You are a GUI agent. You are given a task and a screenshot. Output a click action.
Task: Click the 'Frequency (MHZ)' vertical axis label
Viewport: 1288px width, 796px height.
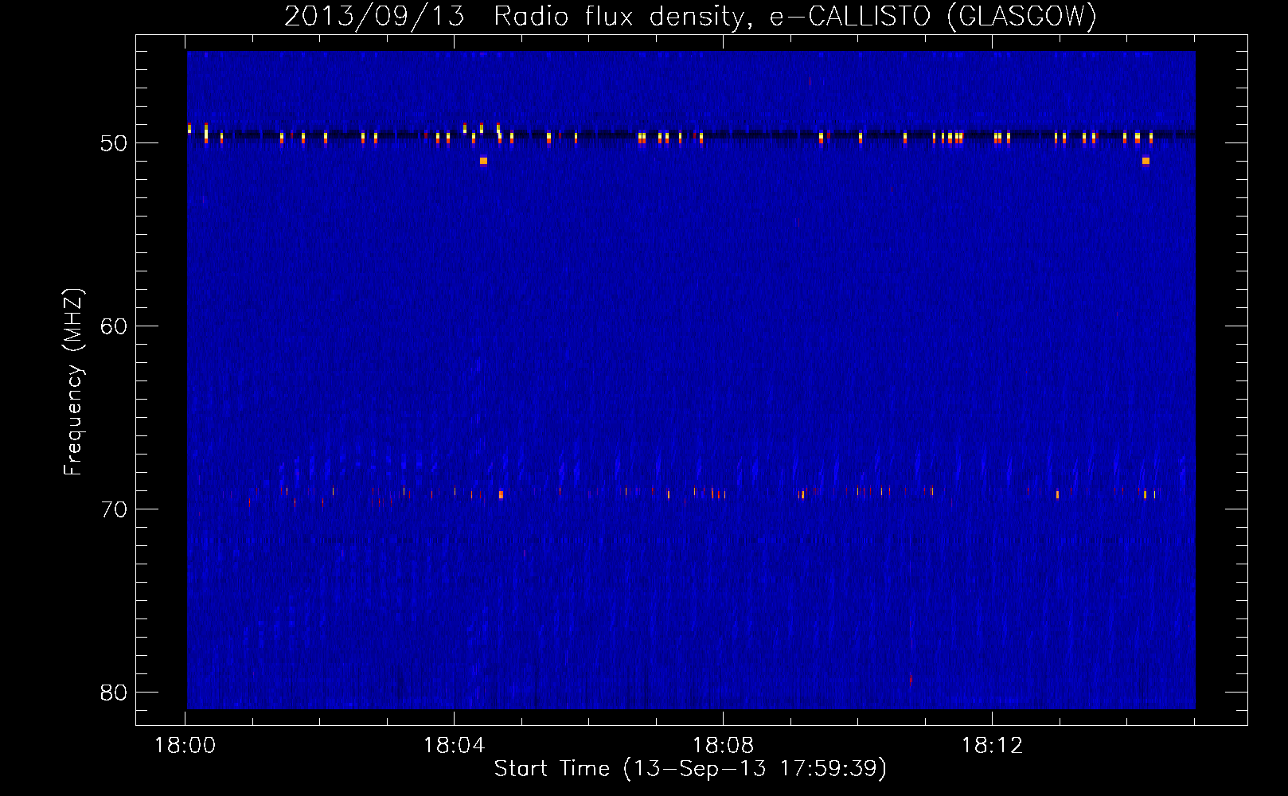72,382
